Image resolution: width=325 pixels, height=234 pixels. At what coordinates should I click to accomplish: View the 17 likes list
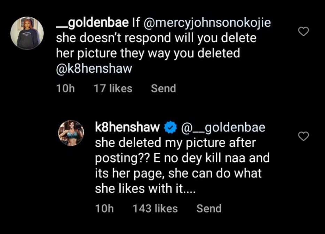tap(113, 89)
